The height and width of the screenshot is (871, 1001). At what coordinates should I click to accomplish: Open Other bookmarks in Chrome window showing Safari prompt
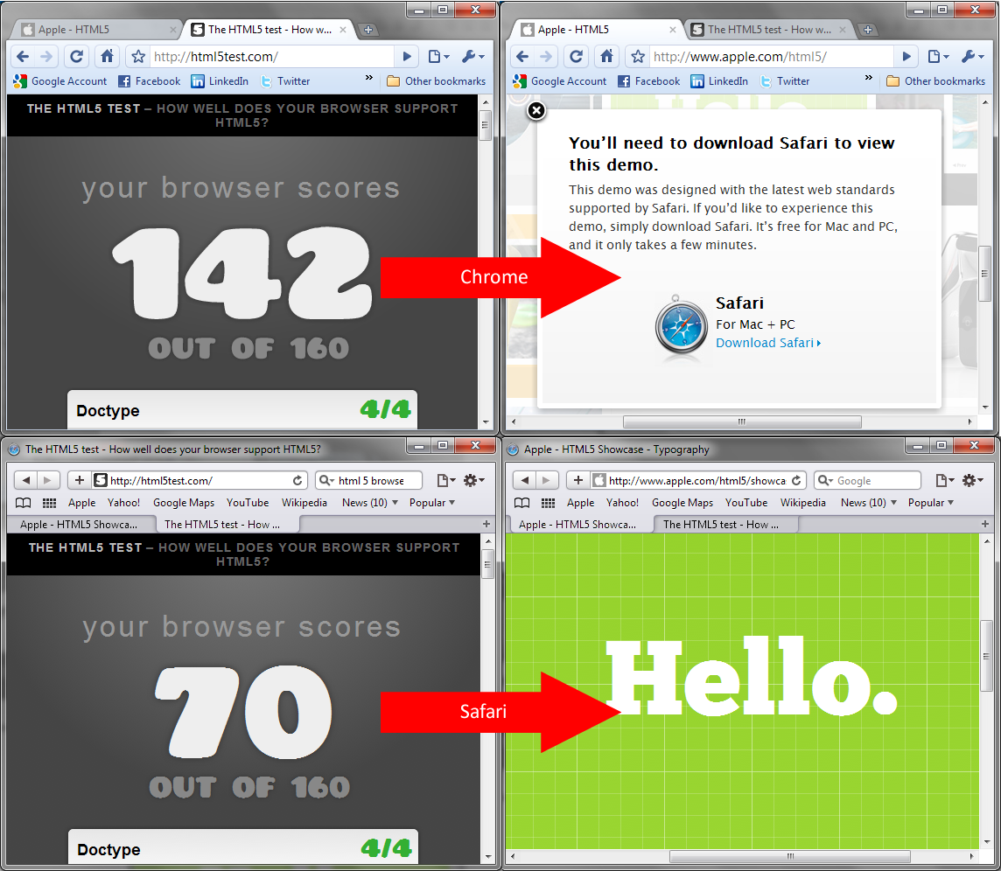pos(936,81)
